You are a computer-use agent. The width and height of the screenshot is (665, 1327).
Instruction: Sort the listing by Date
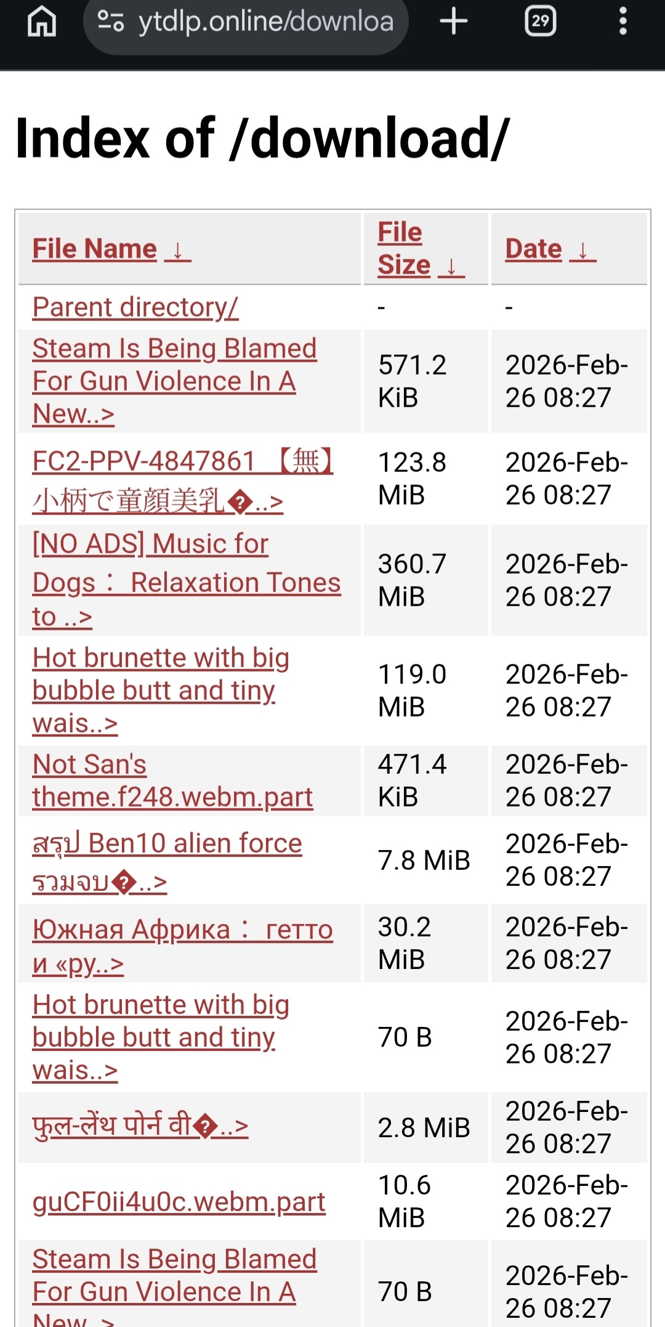click(533, 249)
